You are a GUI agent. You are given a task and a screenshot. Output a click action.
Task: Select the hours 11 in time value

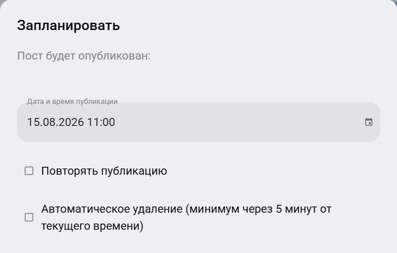[93, 122]
